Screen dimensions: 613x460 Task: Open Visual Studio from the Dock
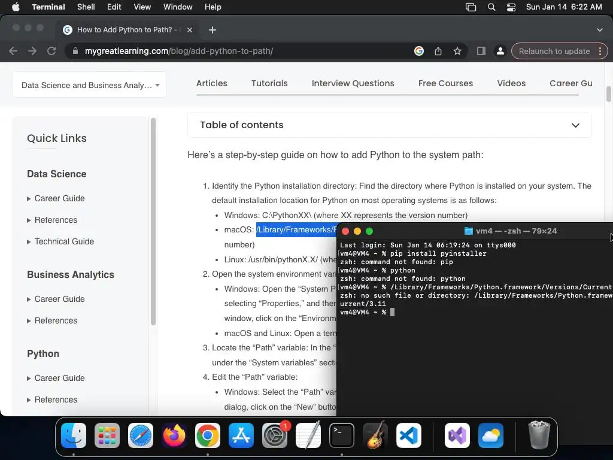(x=457, y=435)
